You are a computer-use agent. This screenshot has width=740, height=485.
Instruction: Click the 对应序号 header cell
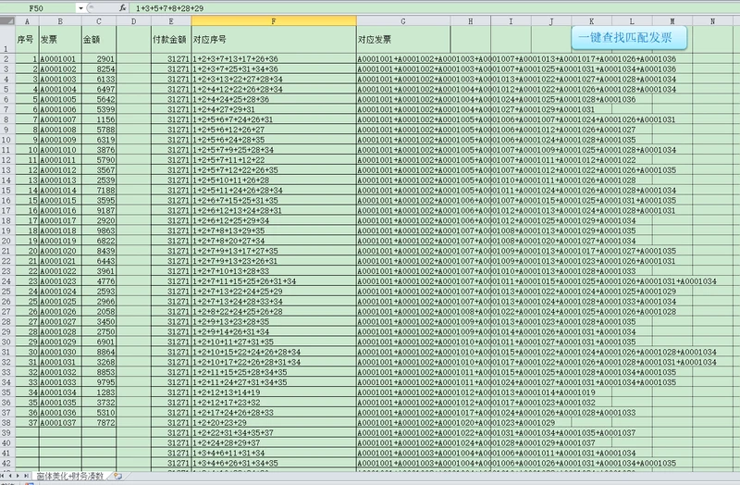274,39
